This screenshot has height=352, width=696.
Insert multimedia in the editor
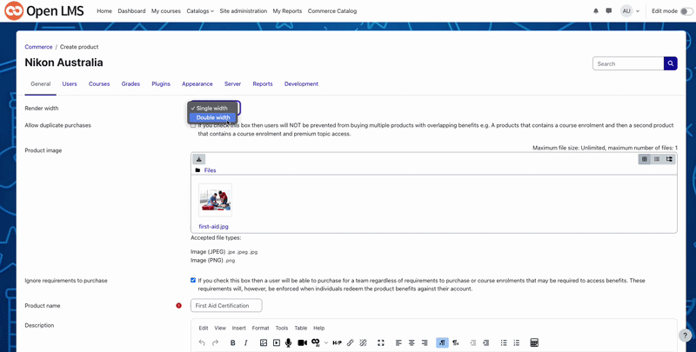tap(277, 342)
